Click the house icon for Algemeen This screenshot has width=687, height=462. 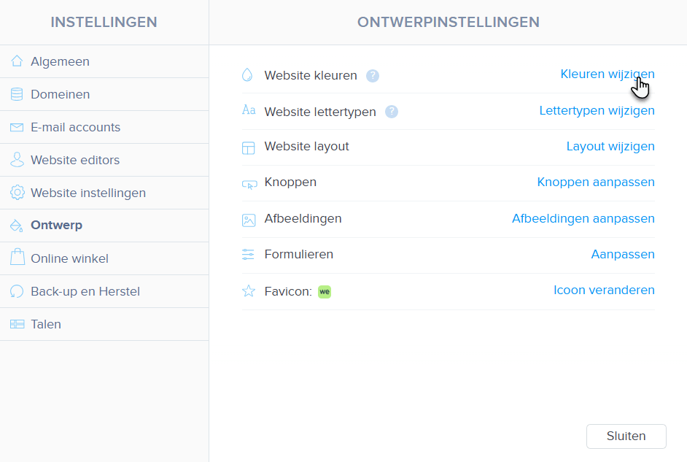(x=17, y=61)
